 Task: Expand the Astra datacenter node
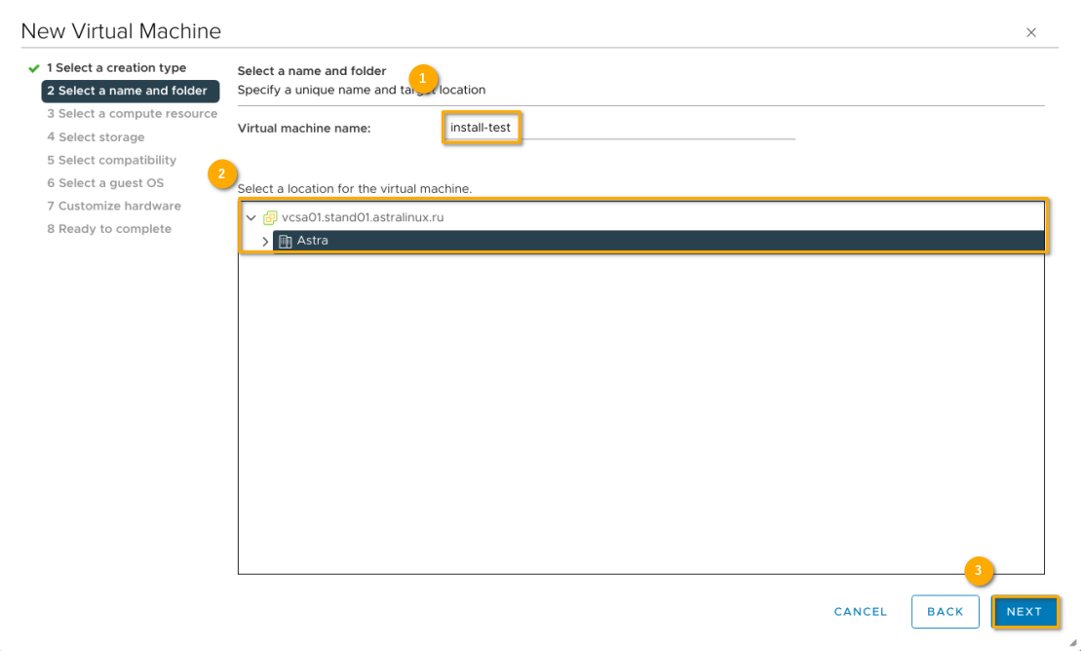[265, 241]
